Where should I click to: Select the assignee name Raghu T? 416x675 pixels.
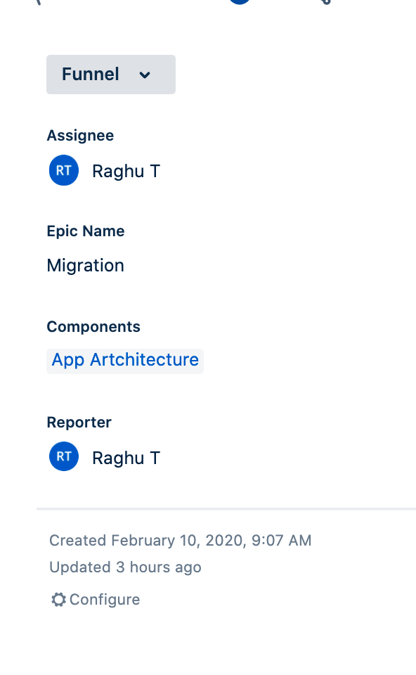pyautogui.click(x=126, y=172)
